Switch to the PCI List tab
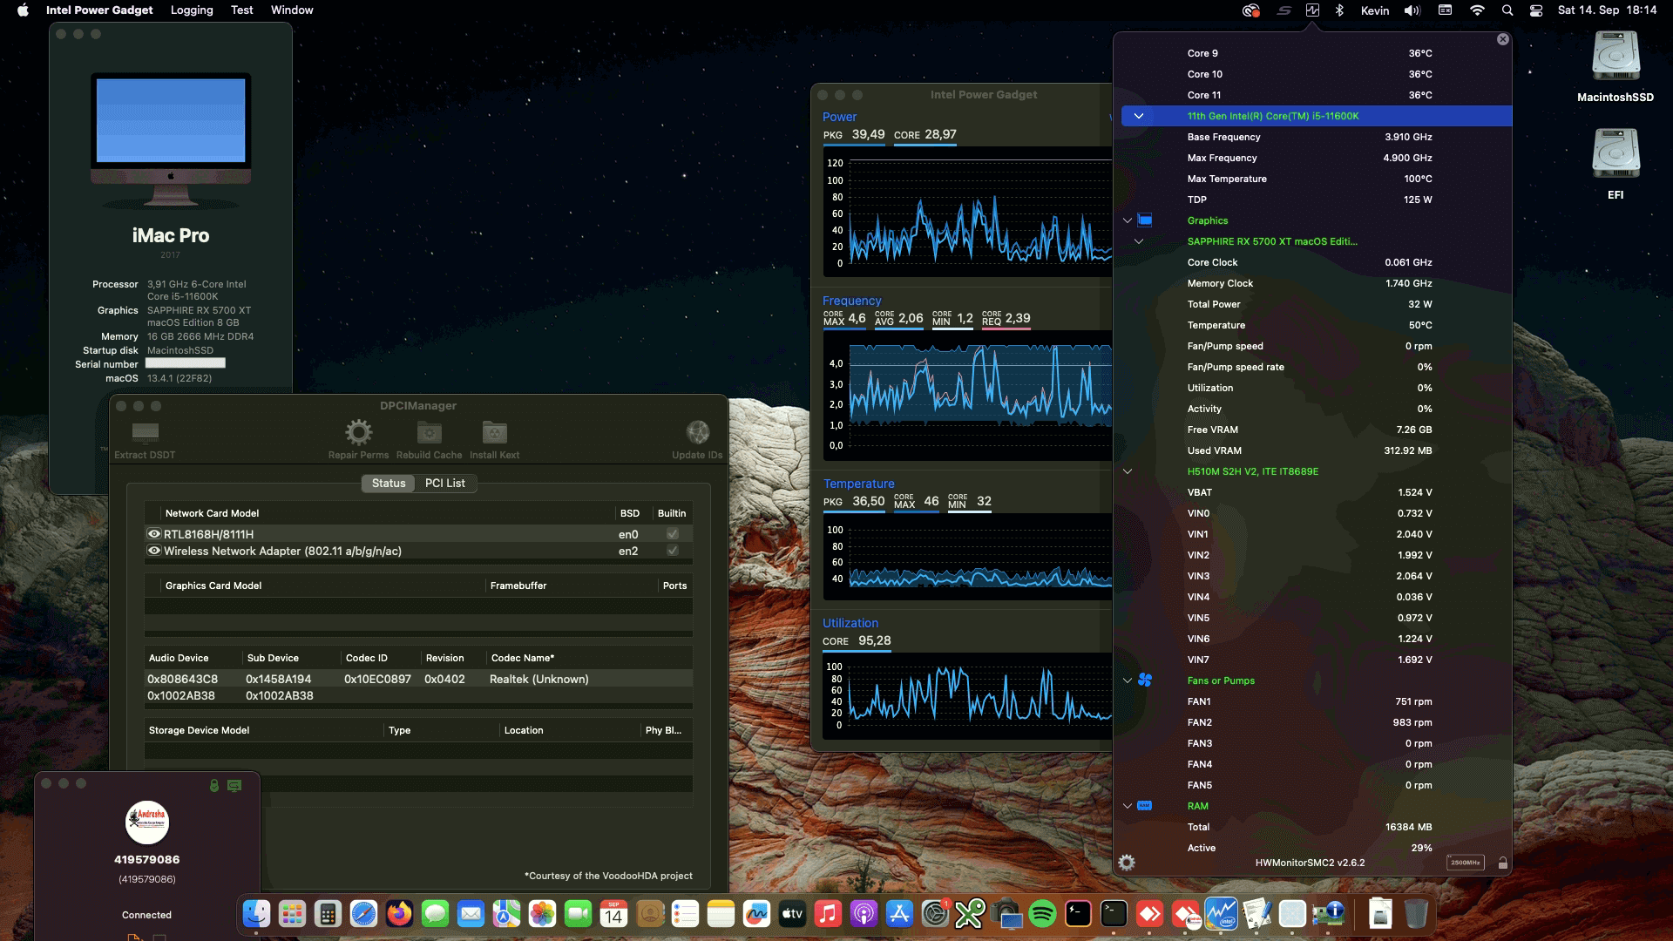 click(x=444, y=483)
